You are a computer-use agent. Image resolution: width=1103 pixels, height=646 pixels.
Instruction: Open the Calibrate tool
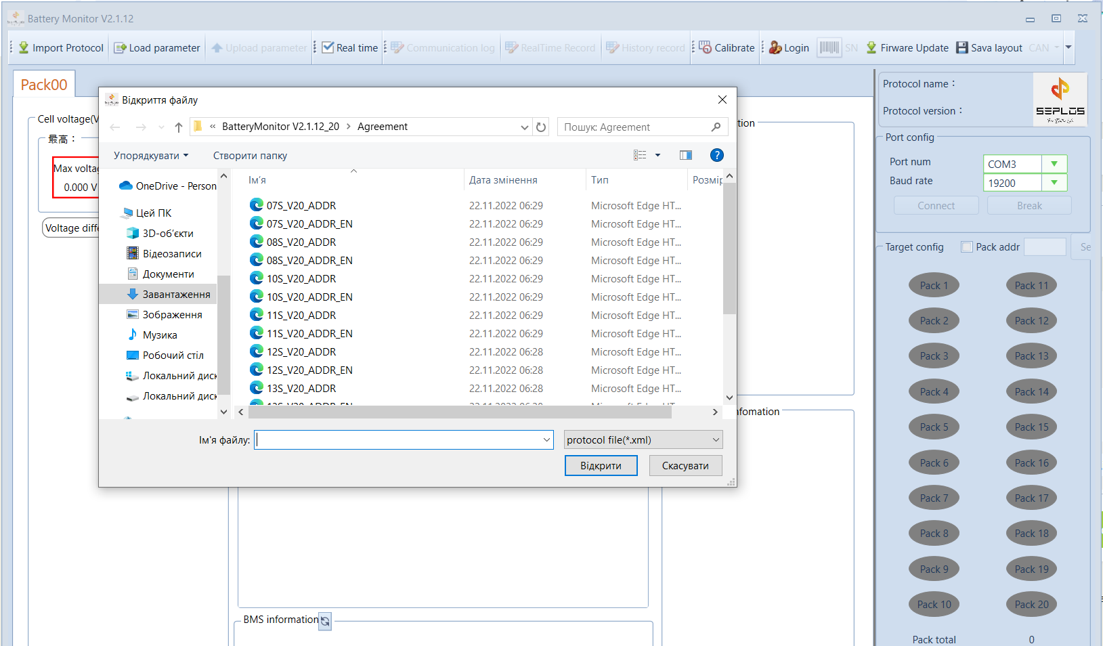[x=727, y=47]
